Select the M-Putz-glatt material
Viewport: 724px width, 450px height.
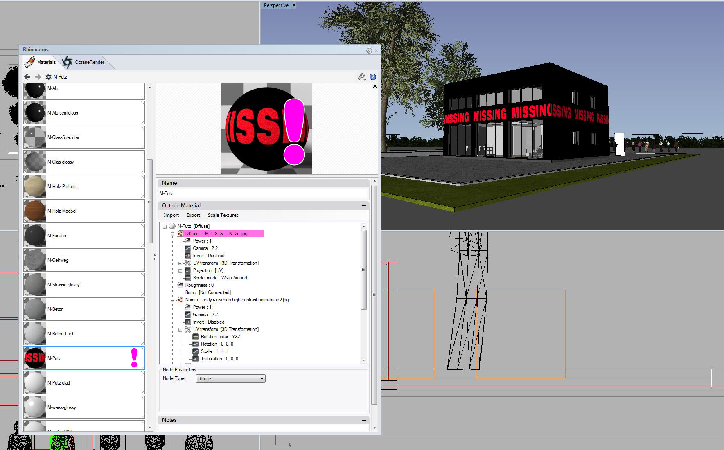pyautogui.click(x=84, y=383)
